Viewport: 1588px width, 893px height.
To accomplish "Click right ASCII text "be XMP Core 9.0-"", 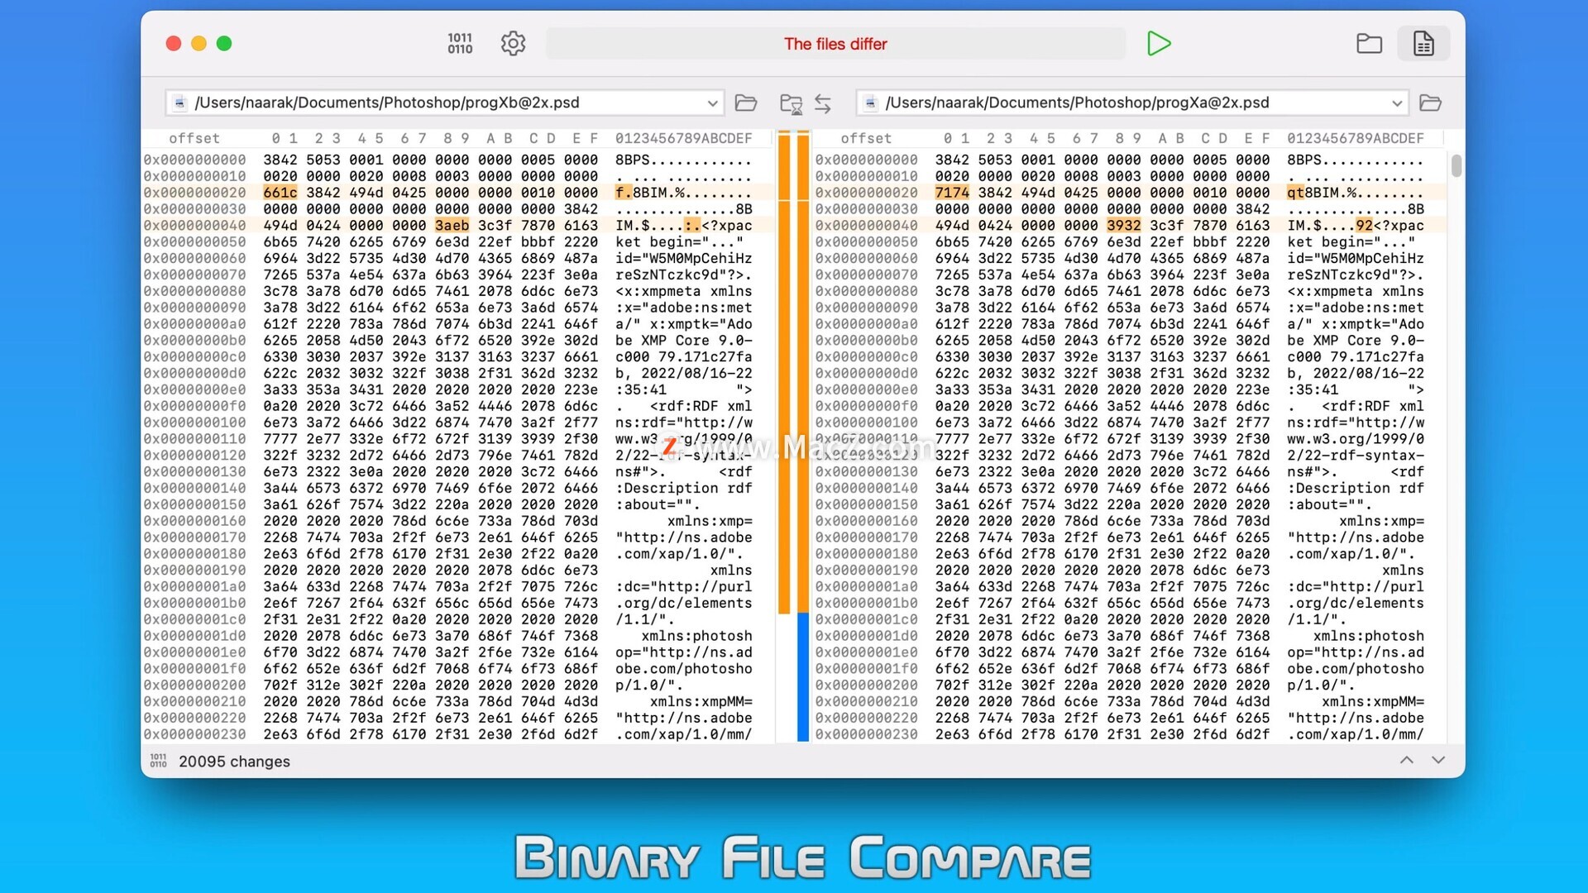I will [x=1356, y=341].
